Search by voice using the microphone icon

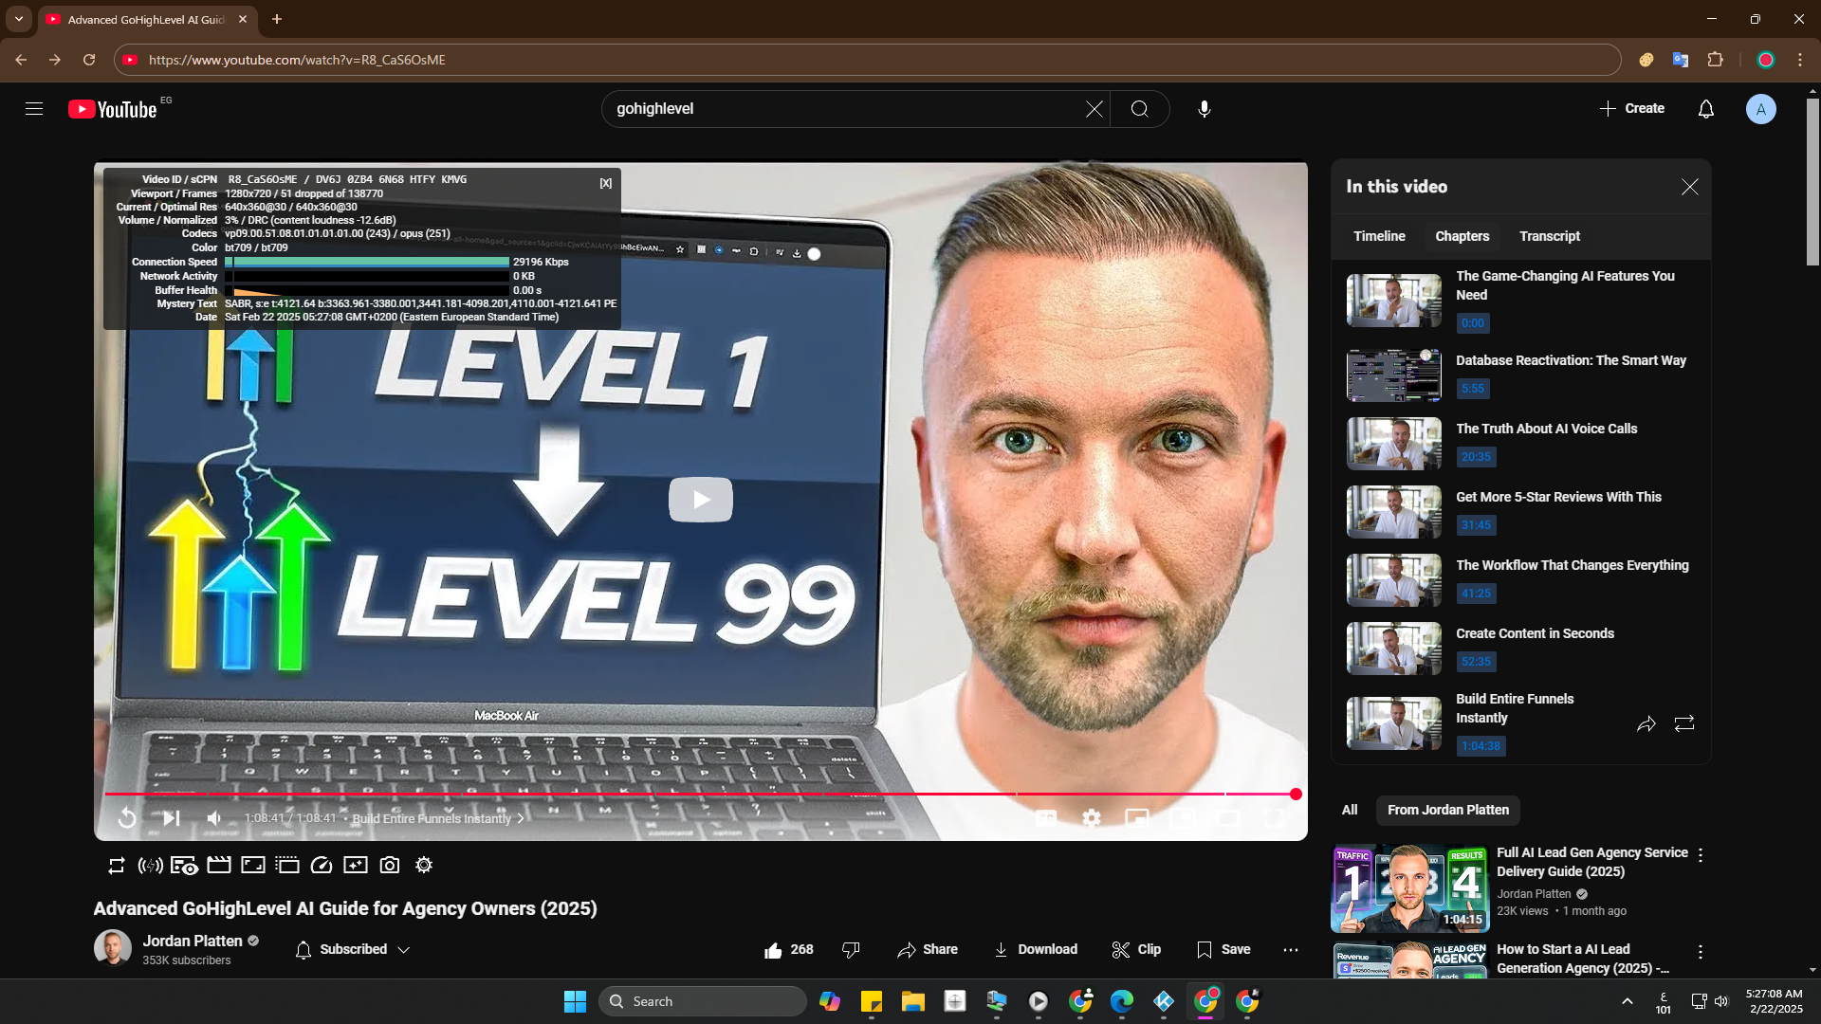pos(1204,109)
